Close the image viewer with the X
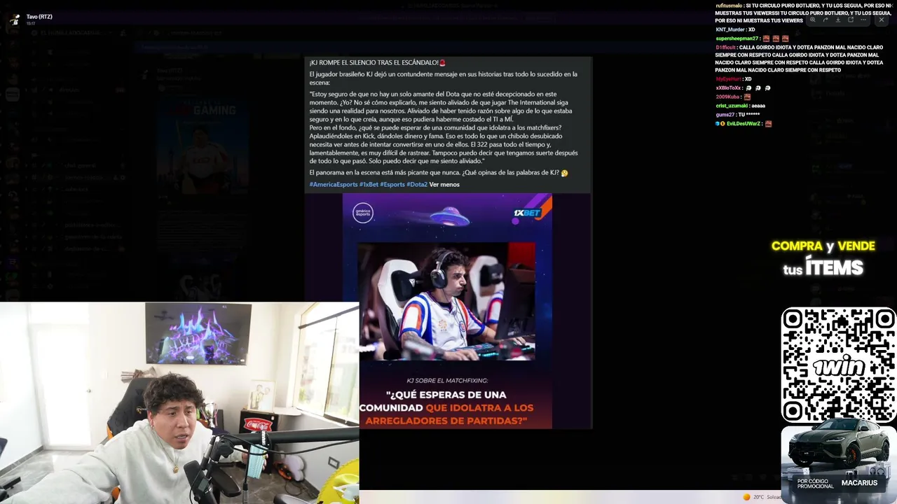The width and height of the screenshot is (897, 504). tap(882, 20)
